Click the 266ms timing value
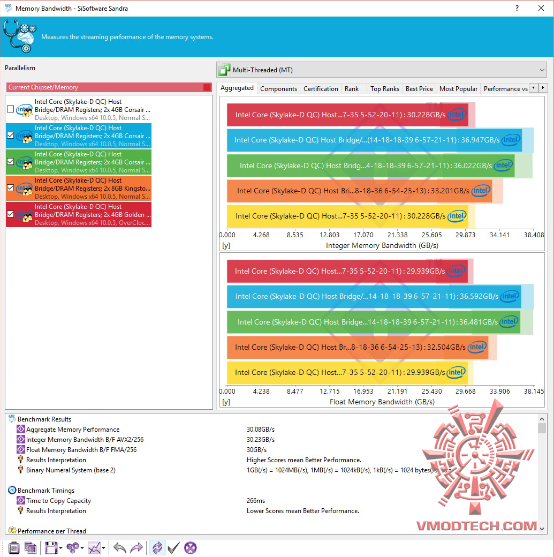 (x=256, y=501)
